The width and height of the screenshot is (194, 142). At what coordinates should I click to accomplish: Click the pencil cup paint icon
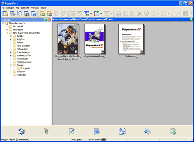(x=46, y=131)
